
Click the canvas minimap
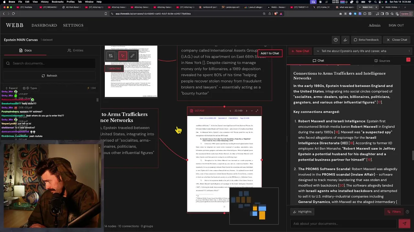tap(254, 206)
